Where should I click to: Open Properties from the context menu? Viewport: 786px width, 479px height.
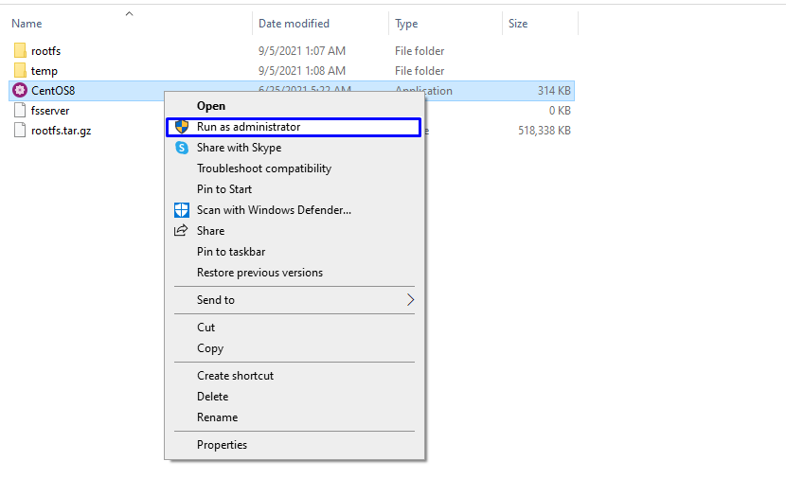(x=222, y=445)
